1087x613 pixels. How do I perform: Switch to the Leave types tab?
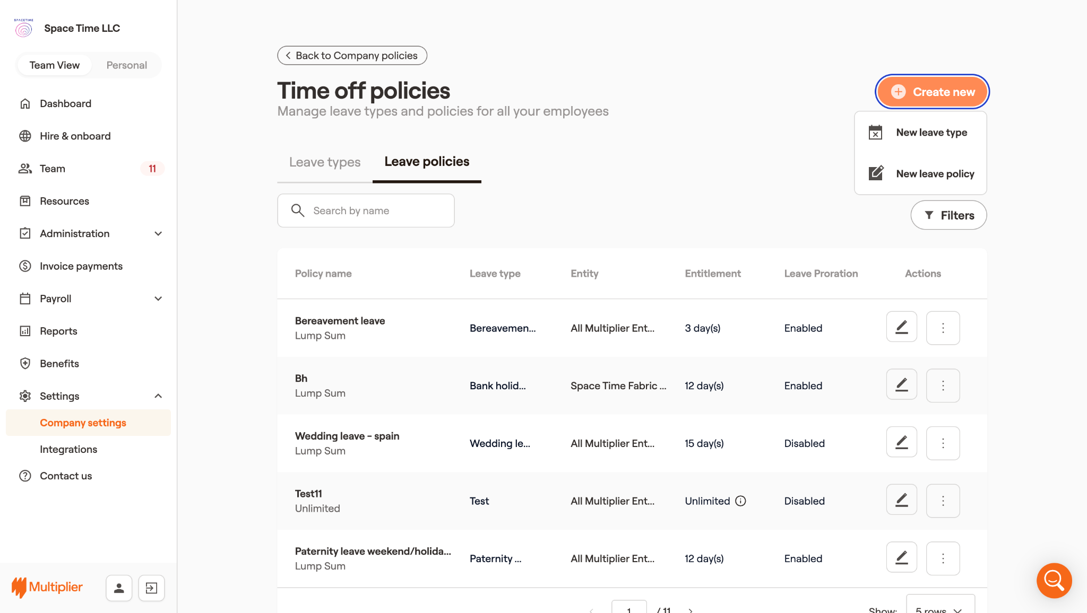[325, 162]
